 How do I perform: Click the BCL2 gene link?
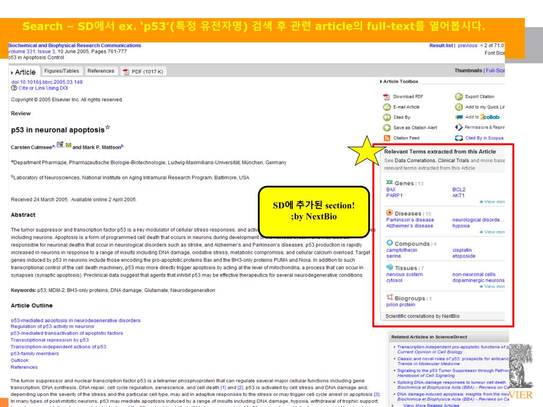[x=459, y=190]
